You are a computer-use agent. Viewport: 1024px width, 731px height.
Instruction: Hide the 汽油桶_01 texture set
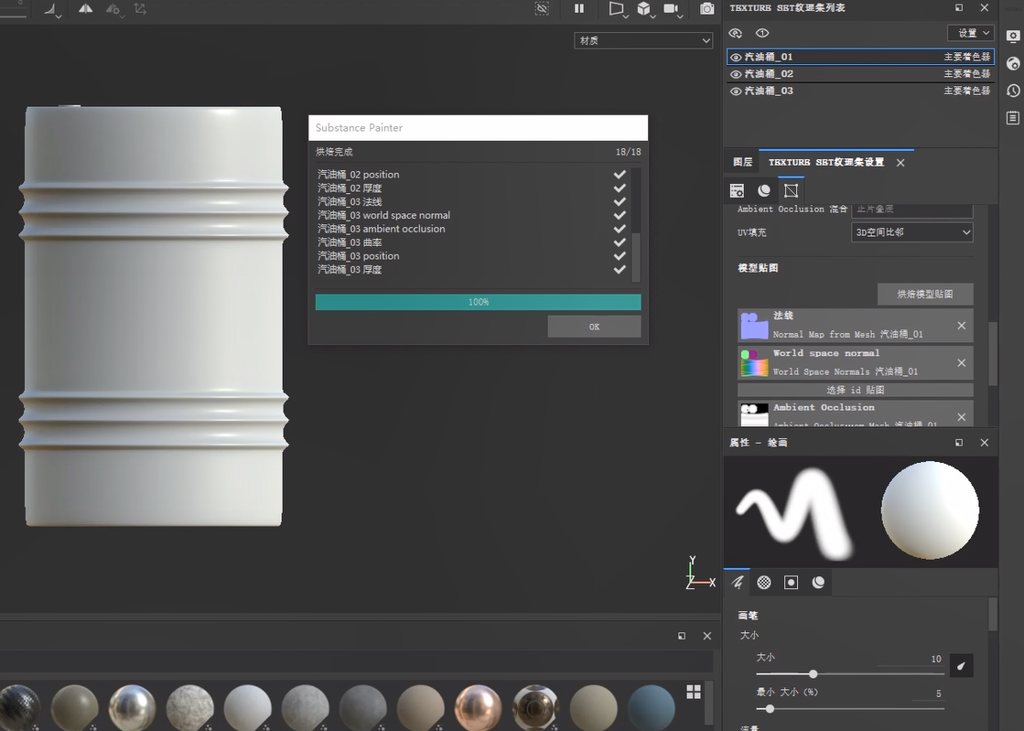(736, 57)
